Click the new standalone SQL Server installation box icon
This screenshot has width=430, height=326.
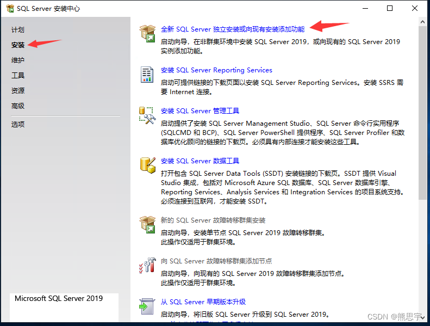coord(147,33)
